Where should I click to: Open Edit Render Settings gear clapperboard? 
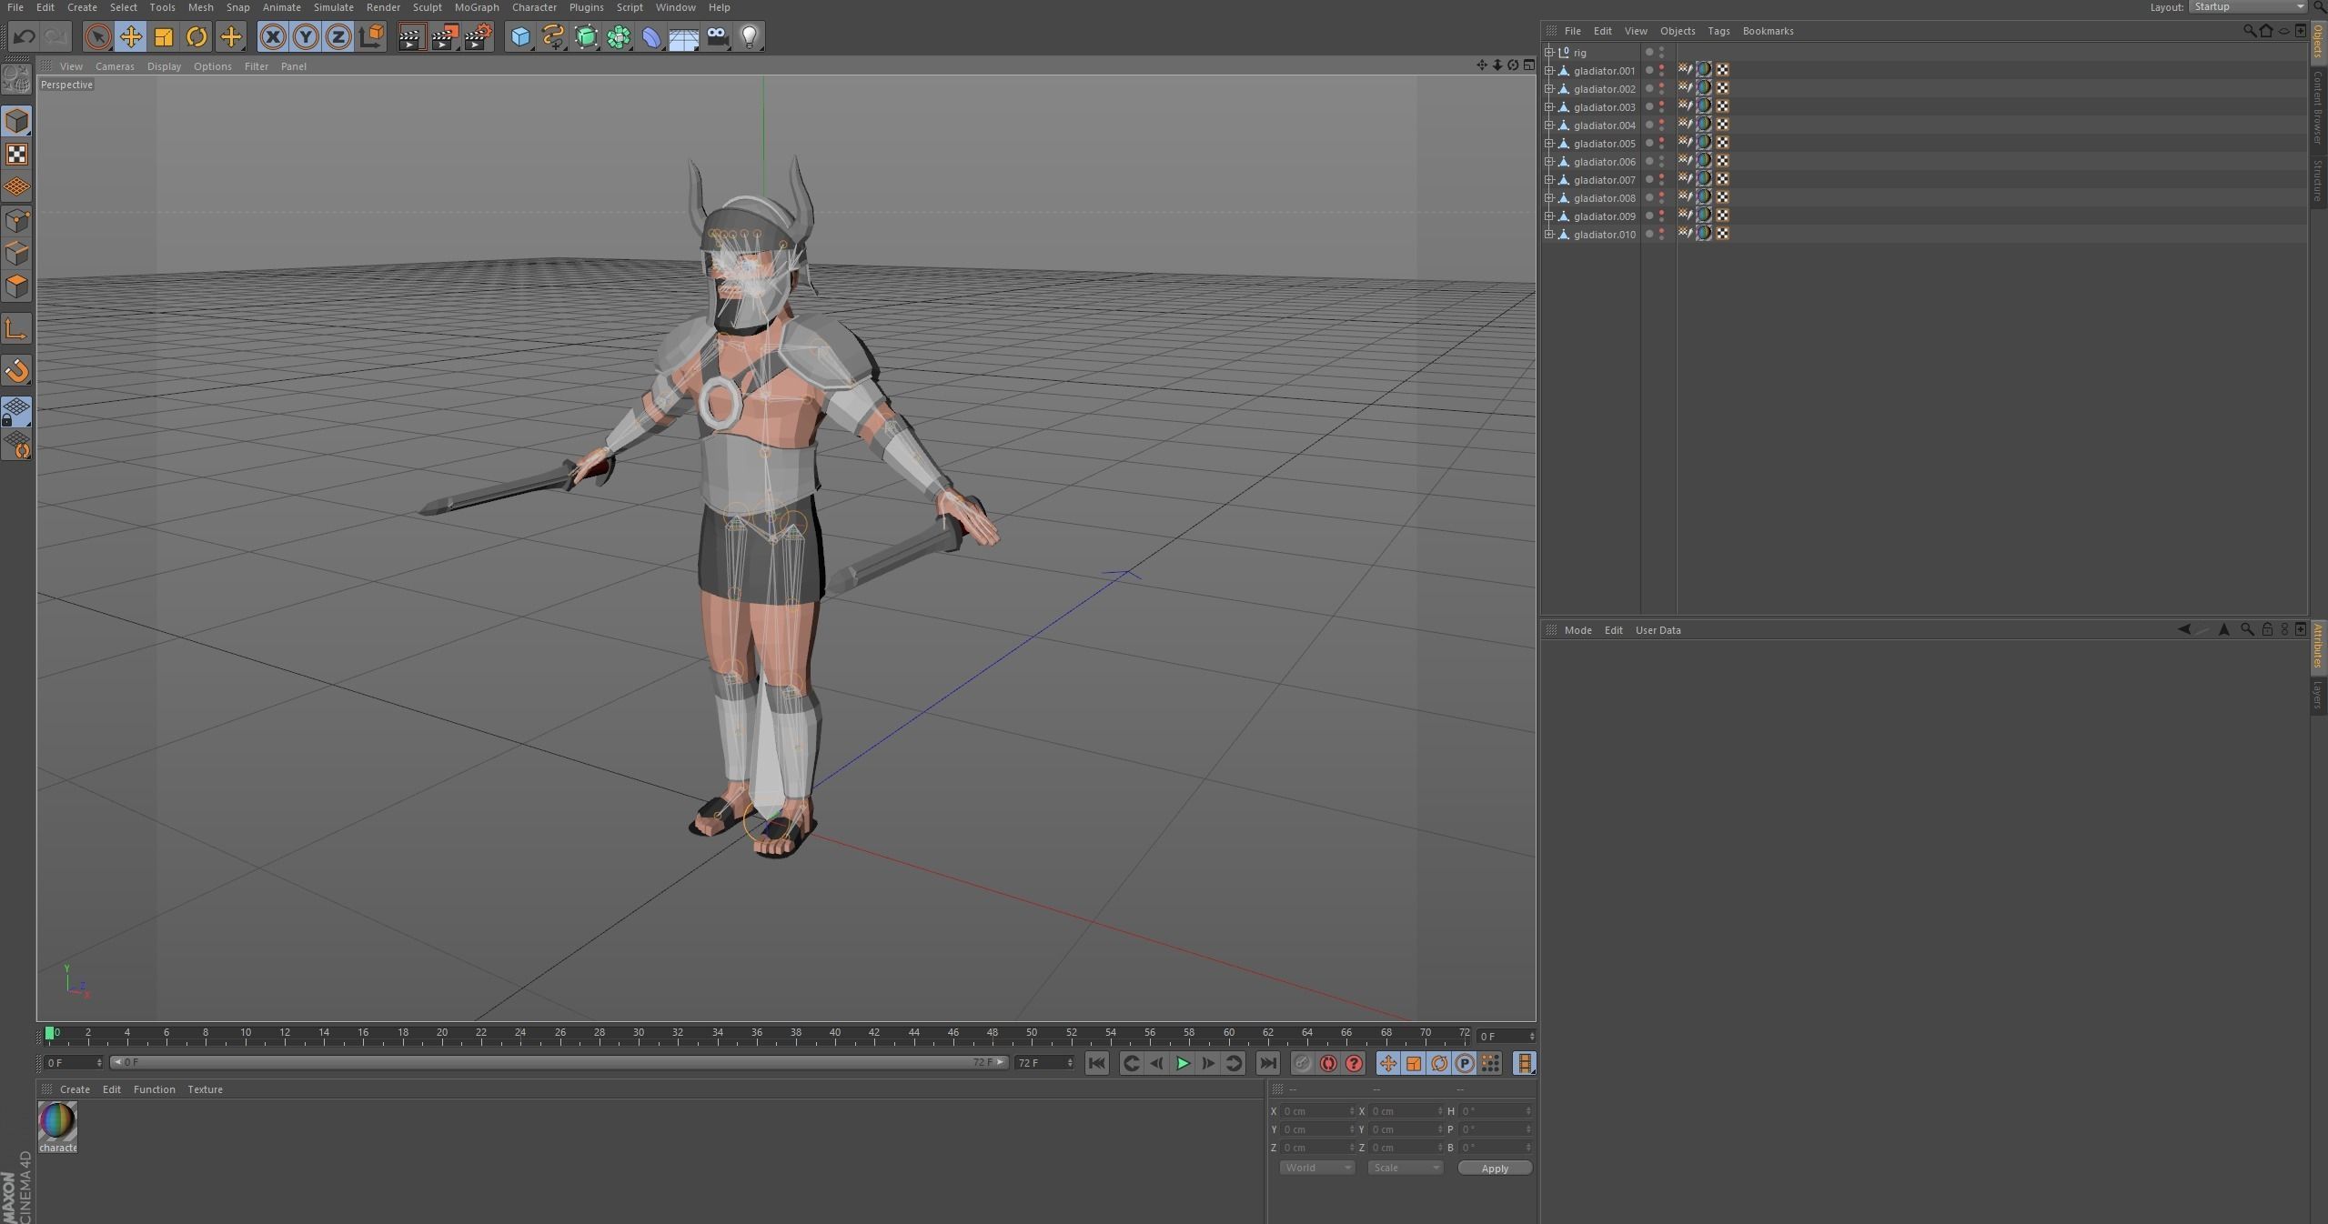[x=478, y=37]
